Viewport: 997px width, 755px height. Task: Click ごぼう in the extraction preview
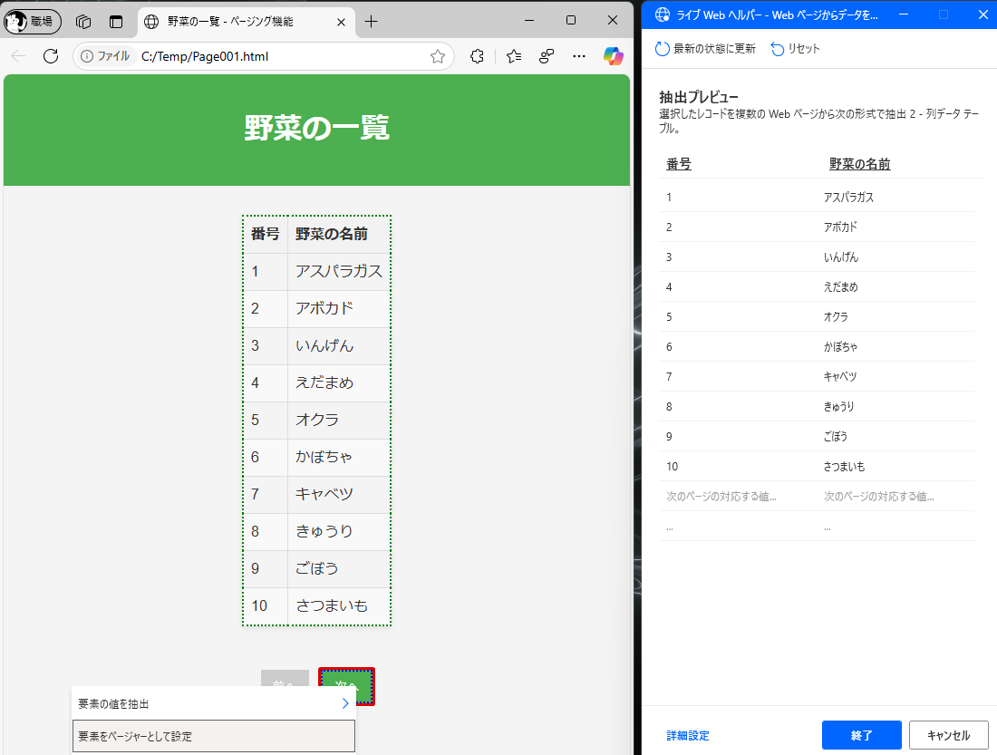[x=836, y=436]
